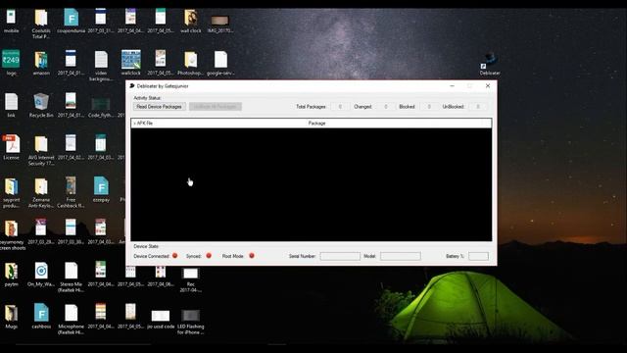627x353 pixels.
Task: Click the Root Mode red status indicator
Action: 252,256
